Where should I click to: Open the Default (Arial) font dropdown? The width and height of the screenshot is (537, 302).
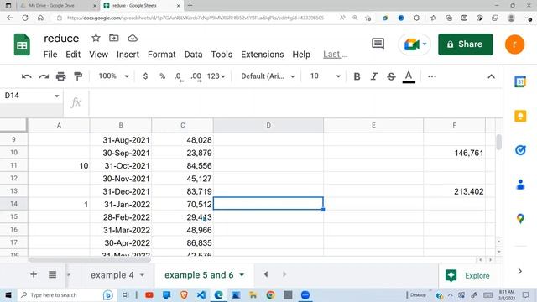click(x=268, y=76)
